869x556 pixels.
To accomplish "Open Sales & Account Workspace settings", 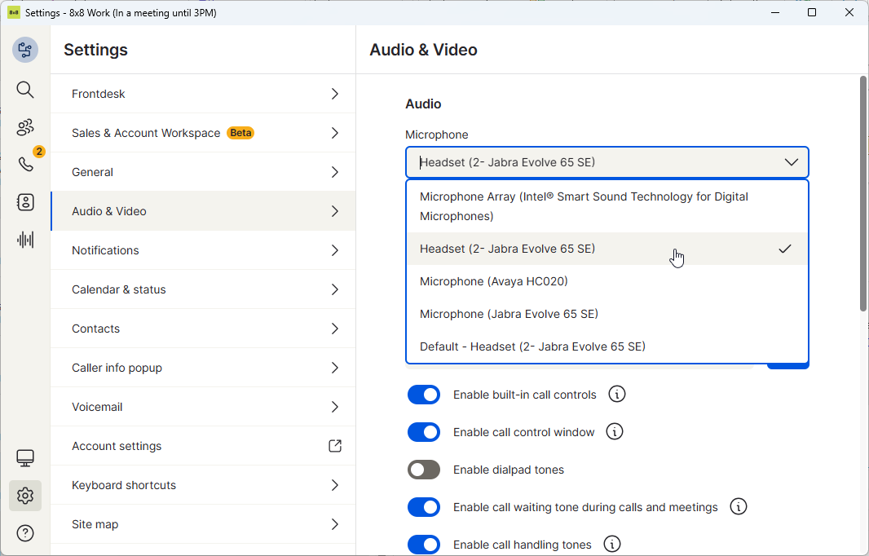I will pos(203,133).
